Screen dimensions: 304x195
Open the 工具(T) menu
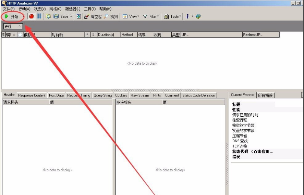(x=90, y=9)
